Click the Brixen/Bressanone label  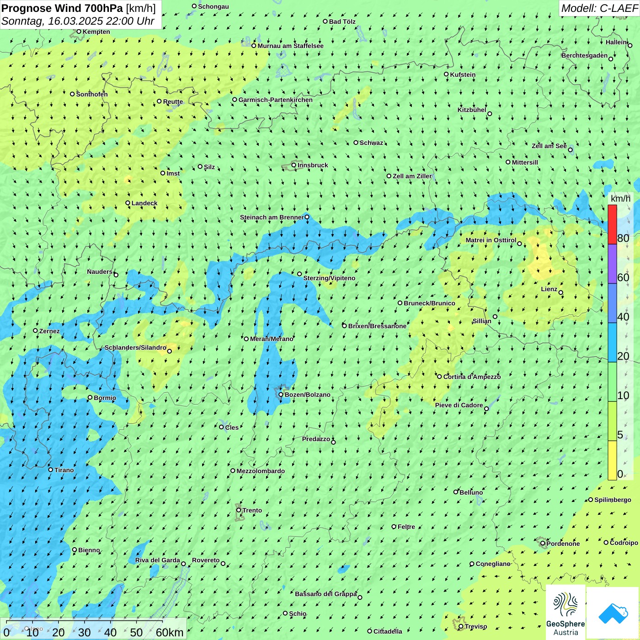(377, 326)
